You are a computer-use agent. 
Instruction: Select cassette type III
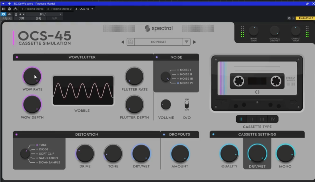click(262, 119)
